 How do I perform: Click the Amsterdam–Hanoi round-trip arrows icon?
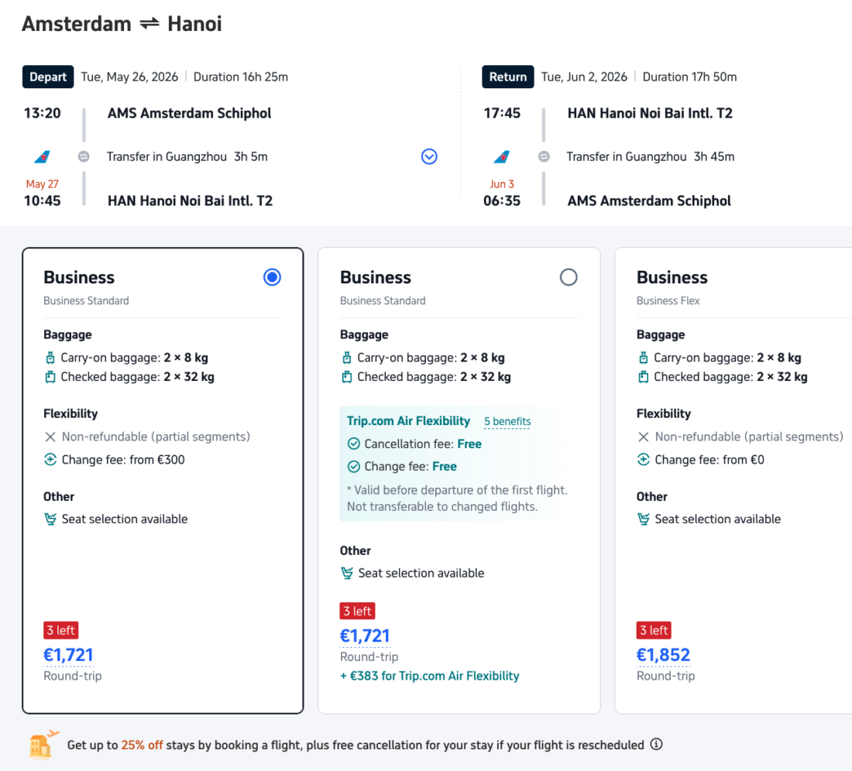point(149,24)
